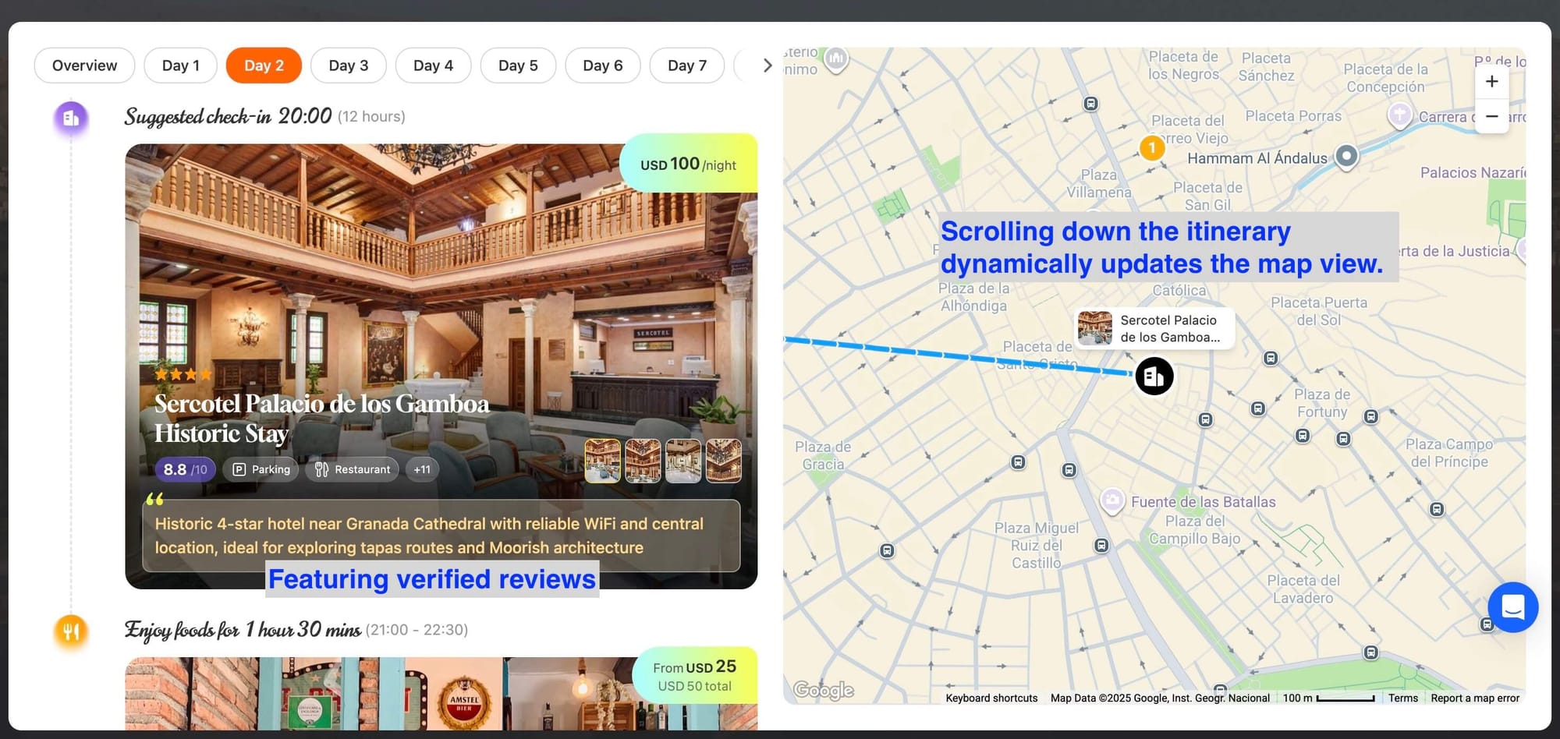Open Report a map error link
The width and height of the screenshot is (1560, 739).
pyautogui.click(x=1474, y=698)
